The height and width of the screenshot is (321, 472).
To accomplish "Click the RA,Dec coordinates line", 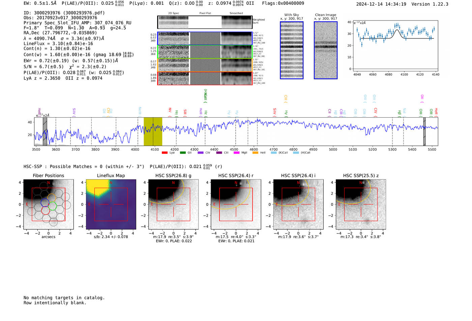I will (60, 33).
